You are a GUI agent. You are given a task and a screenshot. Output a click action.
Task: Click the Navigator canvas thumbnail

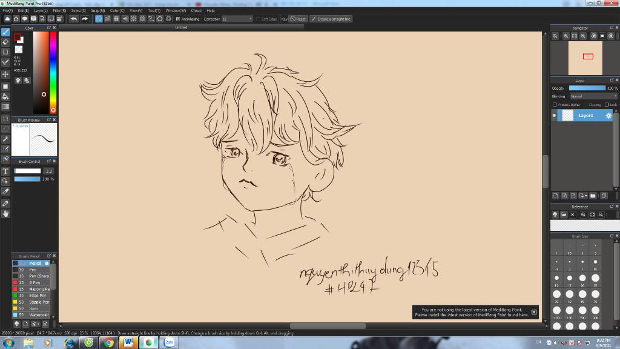coord(585,58)
